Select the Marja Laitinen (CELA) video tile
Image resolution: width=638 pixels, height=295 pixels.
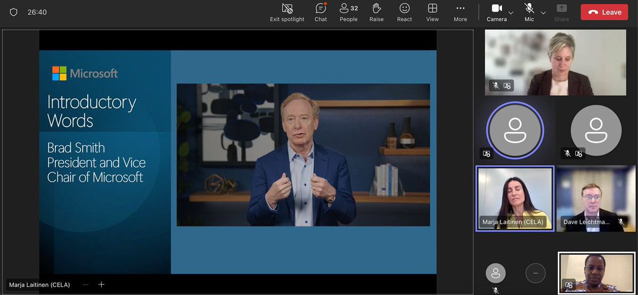point(515,198)
